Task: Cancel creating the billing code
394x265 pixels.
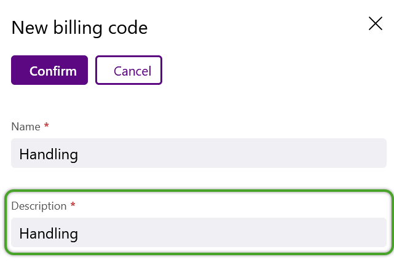Action: (128, 70)
